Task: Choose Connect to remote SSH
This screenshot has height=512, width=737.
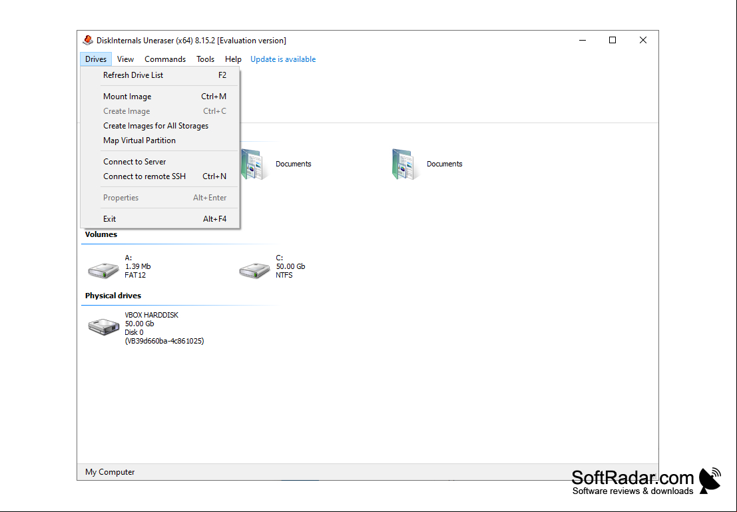Action: (x=160, y=176)
